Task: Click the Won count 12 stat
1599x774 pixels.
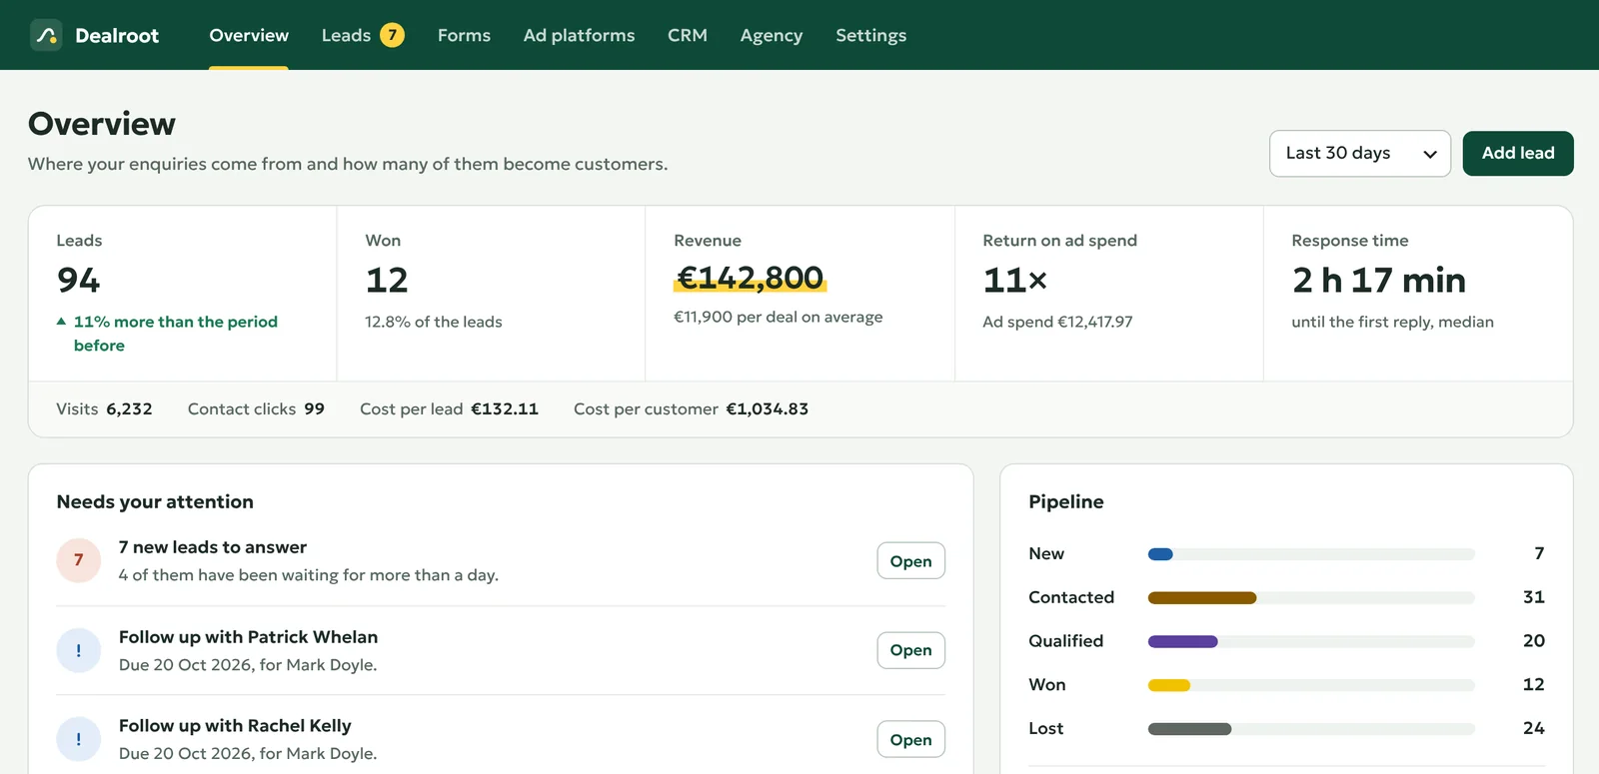Action: [x=387, y=280]
